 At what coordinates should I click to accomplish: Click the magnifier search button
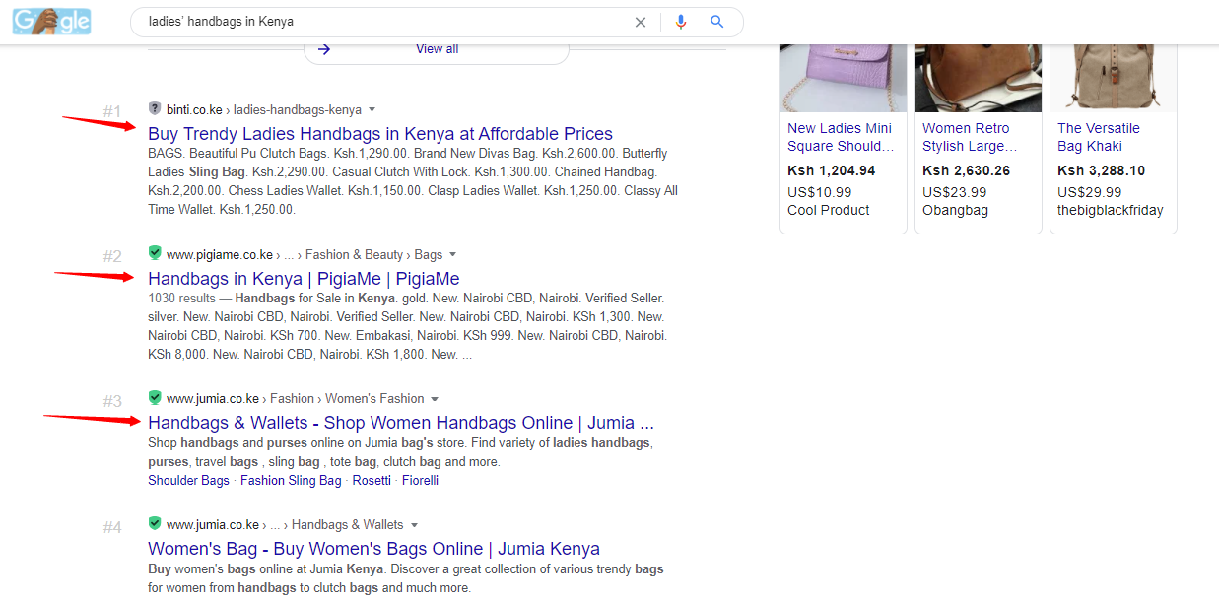(717, 22)
